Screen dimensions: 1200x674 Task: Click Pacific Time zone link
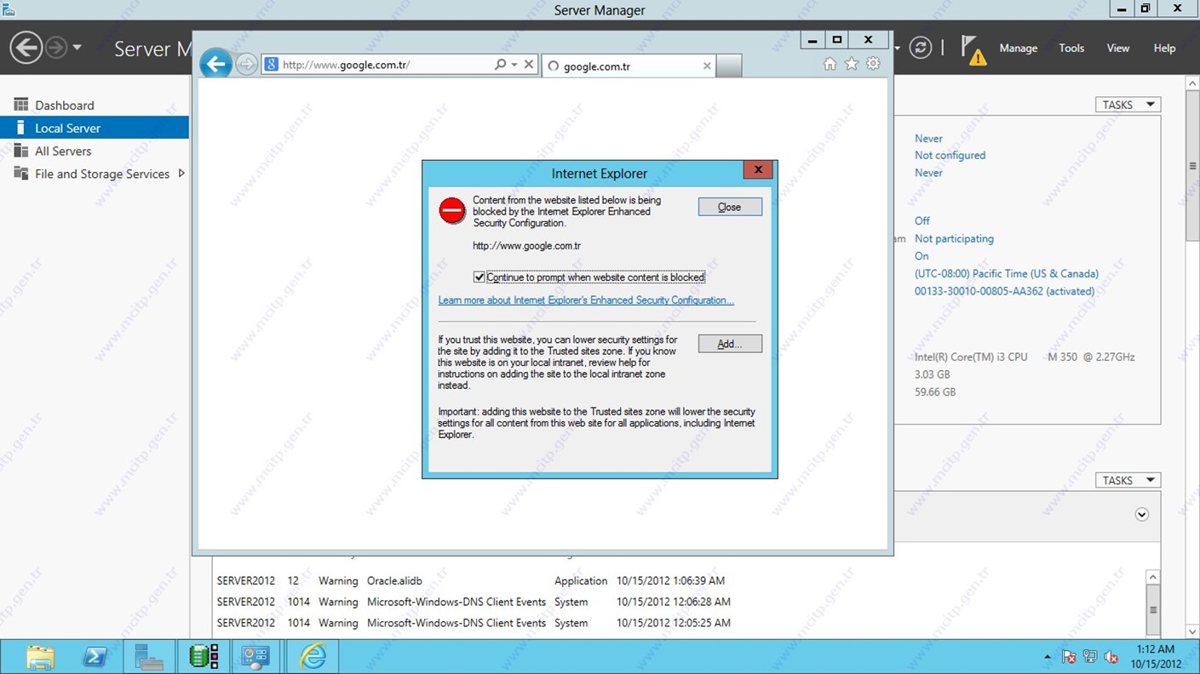coord(1007,274)
